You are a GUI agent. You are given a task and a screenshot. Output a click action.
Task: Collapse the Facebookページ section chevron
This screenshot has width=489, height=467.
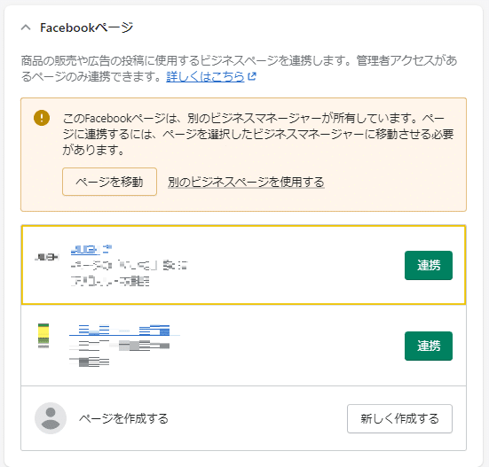click(x=26, y=27)
